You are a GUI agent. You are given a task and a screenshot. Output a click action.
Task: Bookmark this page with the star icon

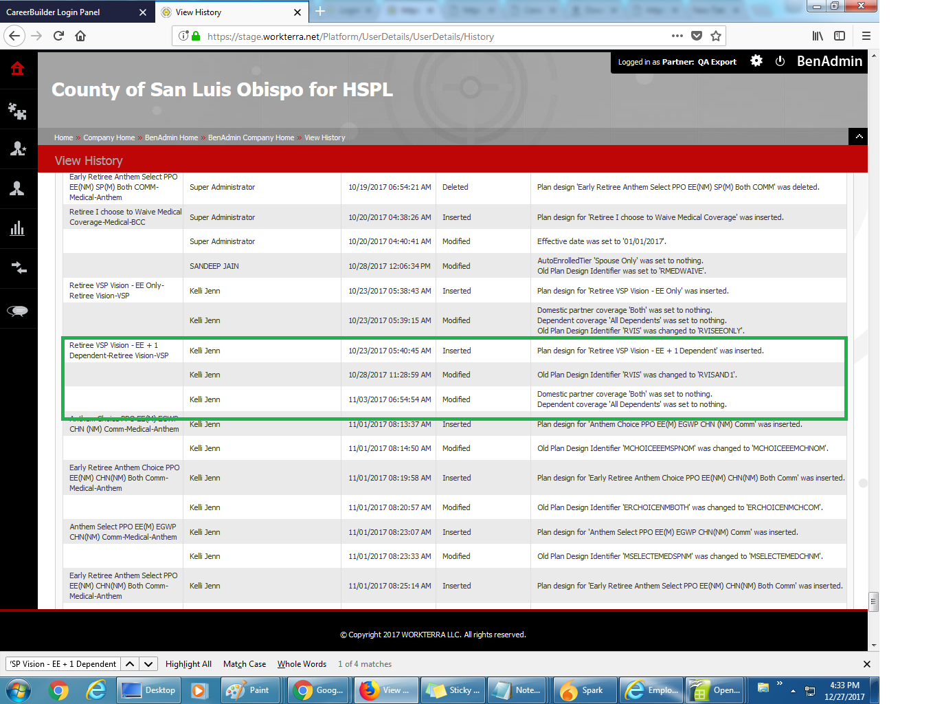coord(716,36)
